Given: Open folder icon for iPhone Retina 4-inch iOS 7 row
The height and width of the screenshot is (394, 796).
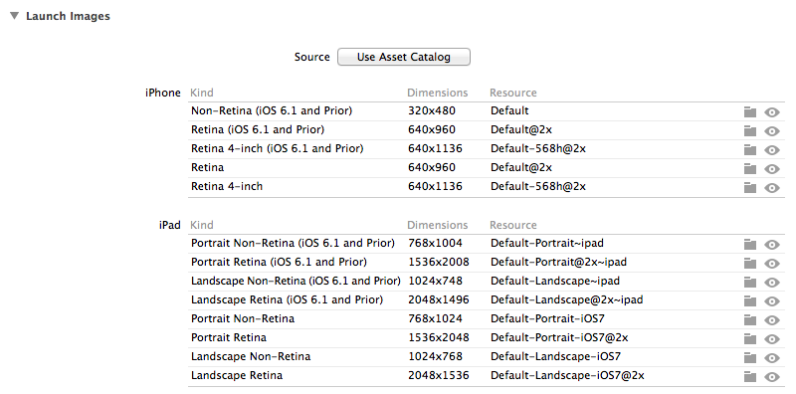Looking at the screenshot, I should [750, 187].
